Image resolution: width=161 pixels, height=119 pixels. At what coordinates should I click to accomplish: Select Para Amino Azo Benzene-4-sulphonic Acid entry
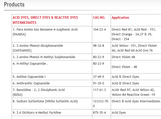coord(45,32)
